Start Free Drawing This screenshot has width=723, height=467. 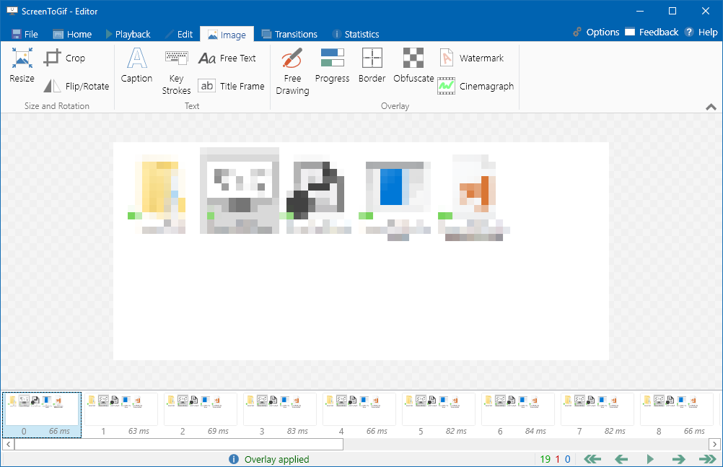tap(292, 71)
